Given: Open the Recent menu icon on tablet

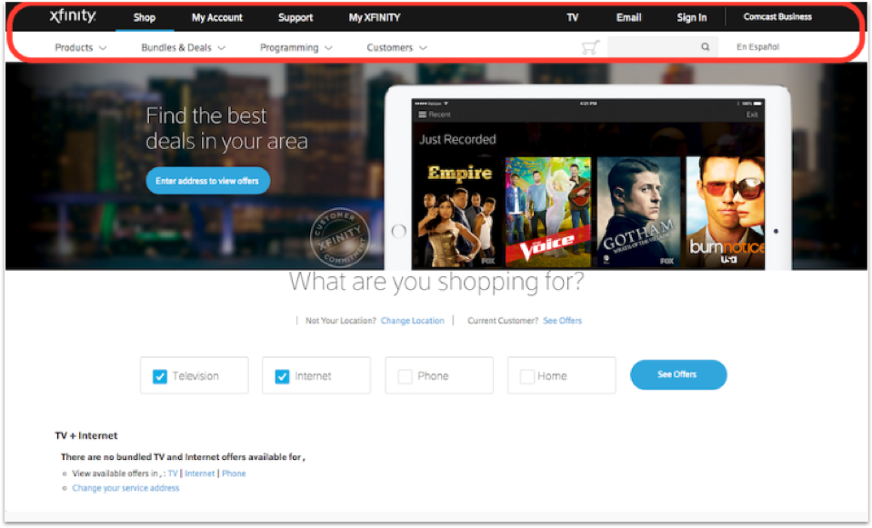Looking at the screenshot, I should (423, 115).
